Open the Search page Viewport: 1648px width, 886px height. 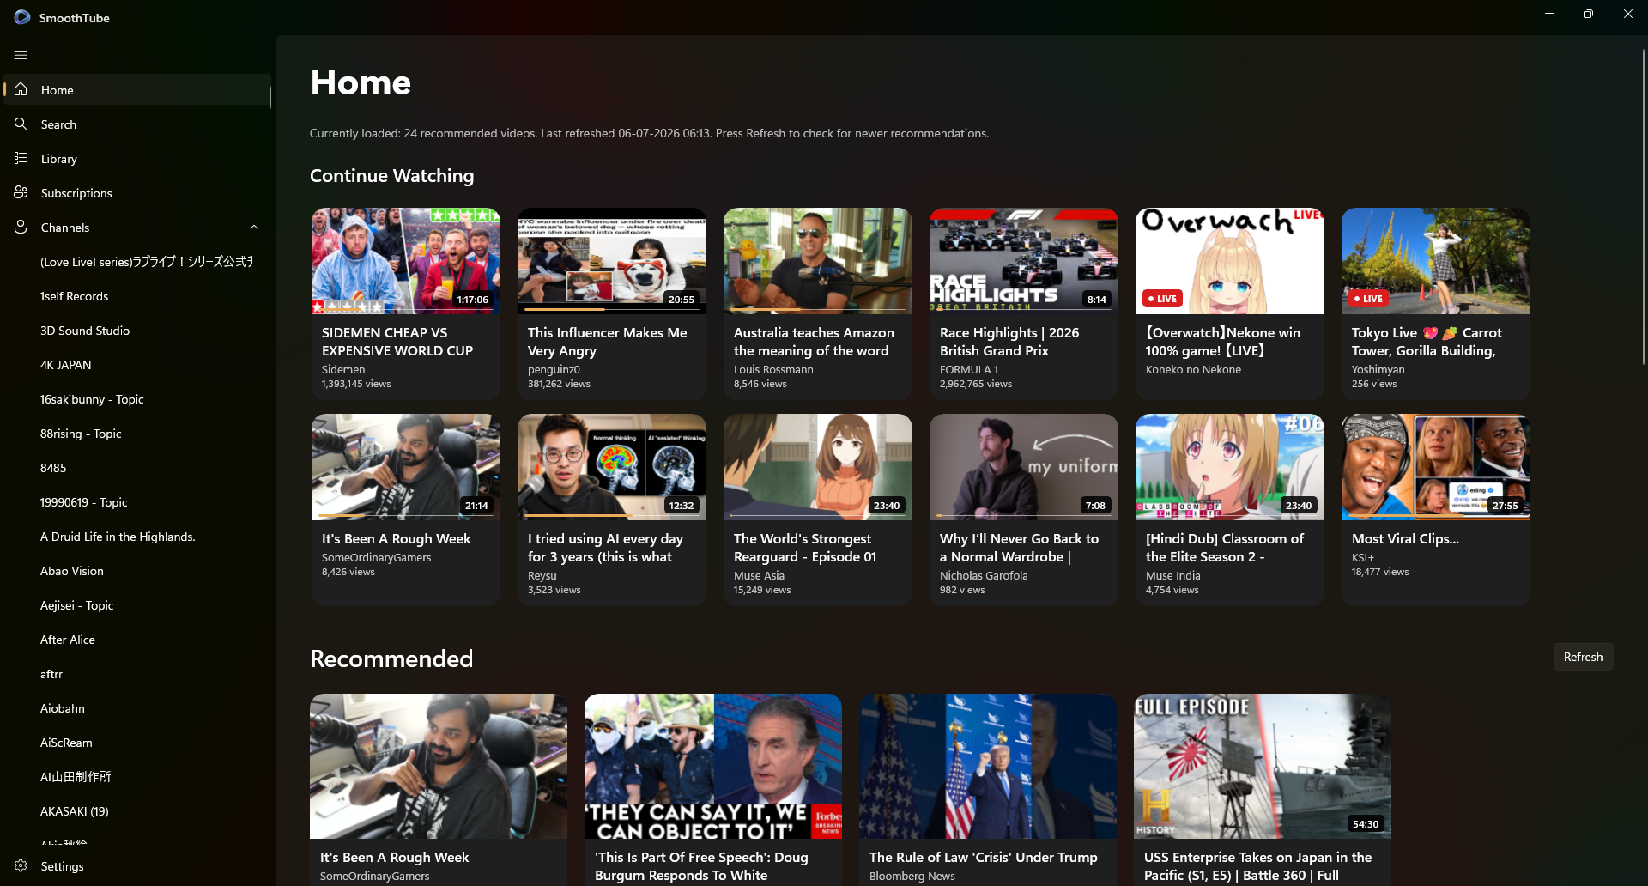(137, 124)
